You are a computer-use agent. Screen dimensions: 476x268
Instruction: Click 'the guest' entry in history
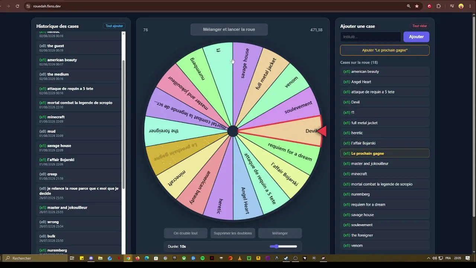tap(79, 48)
